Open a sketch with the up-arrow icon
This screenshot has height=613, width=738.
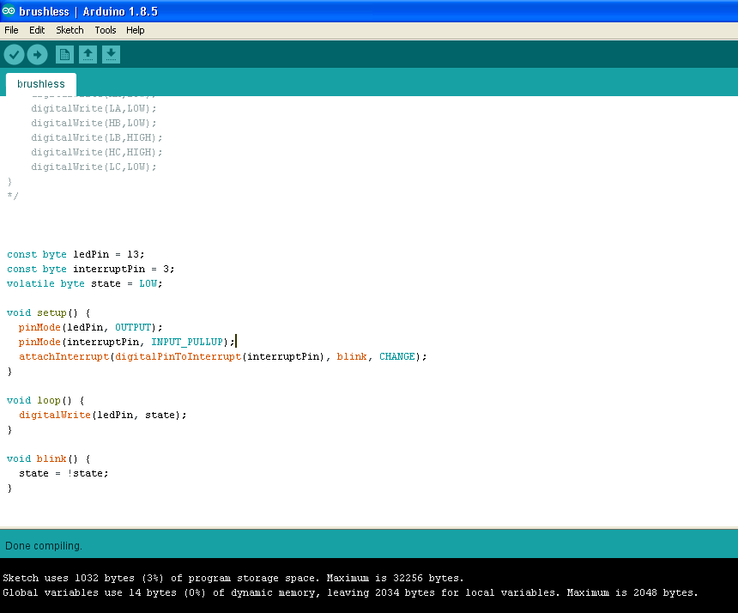coord(88,55)
